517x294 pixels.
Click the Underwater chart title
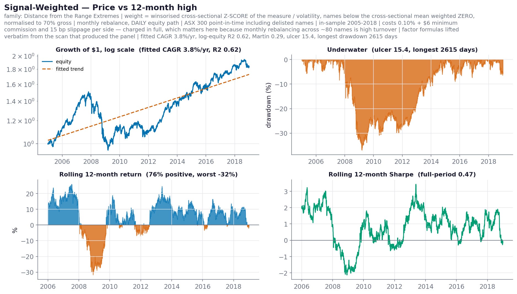402,50
